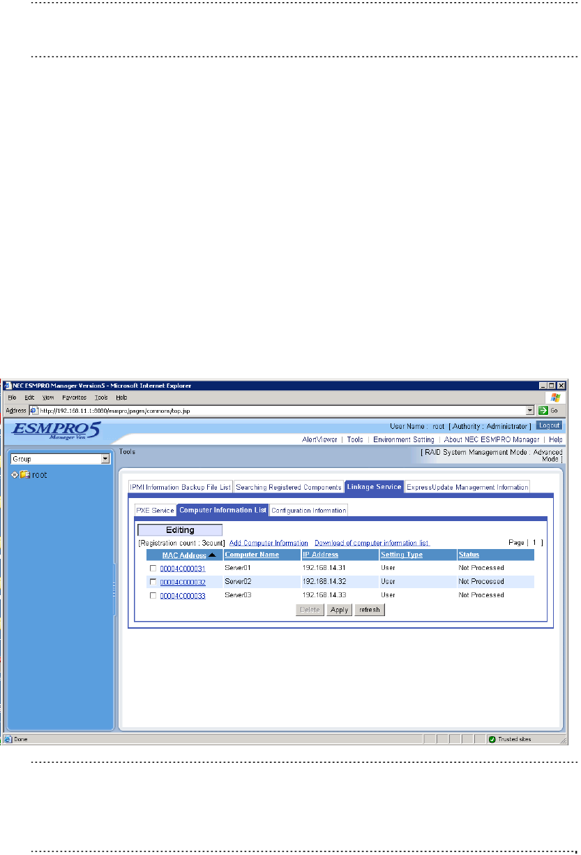Sort by IP Address column
Screen dimensions: 581x855
coord(321,555)
